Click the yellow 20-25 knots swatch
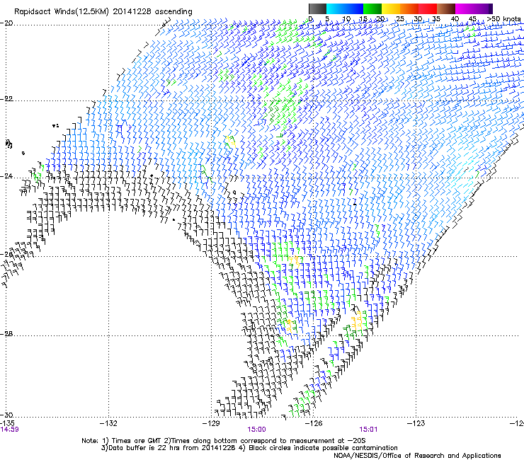Image resolution: width=524 pixels, height=460 pixels. coord(391,8)
